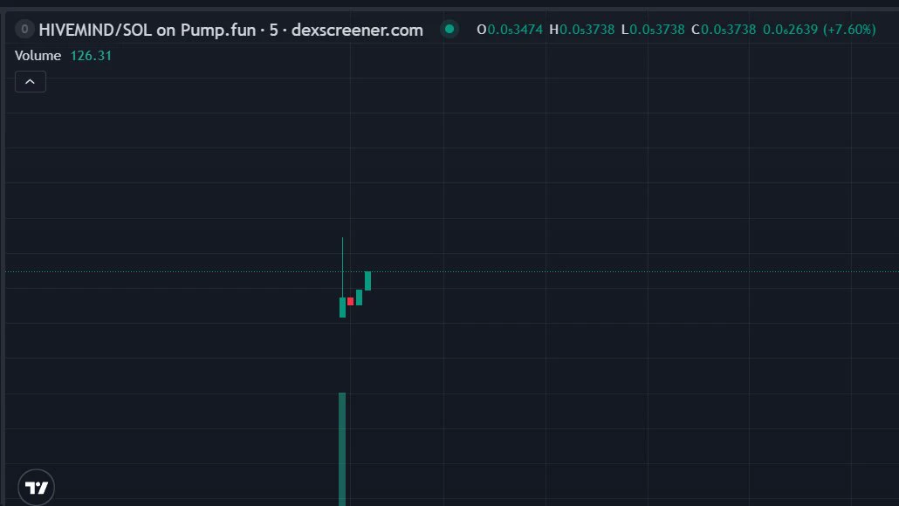Click the 0.0₆2639 price change value

coord(790,29)
